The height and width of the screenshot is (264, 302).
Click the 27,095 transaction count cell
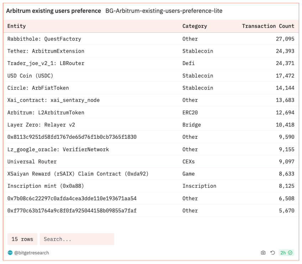(x=285, y=39)
